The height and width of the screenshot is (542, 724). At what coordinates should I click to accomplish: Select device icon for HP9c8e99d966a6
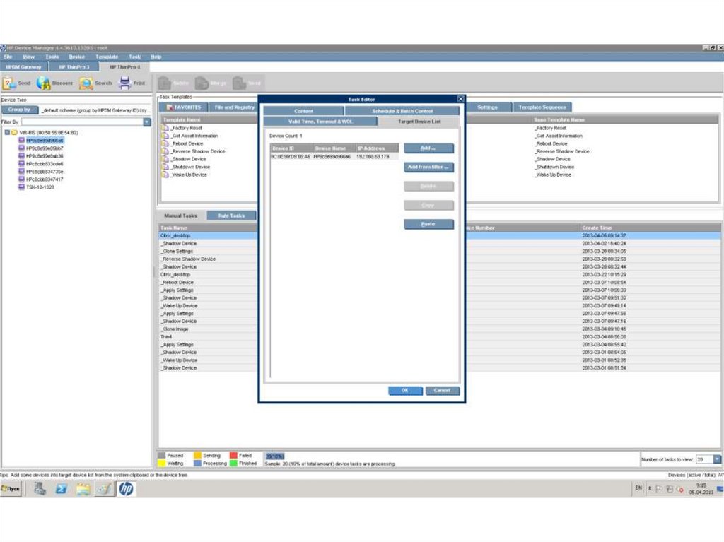click(x=21, y=141)
